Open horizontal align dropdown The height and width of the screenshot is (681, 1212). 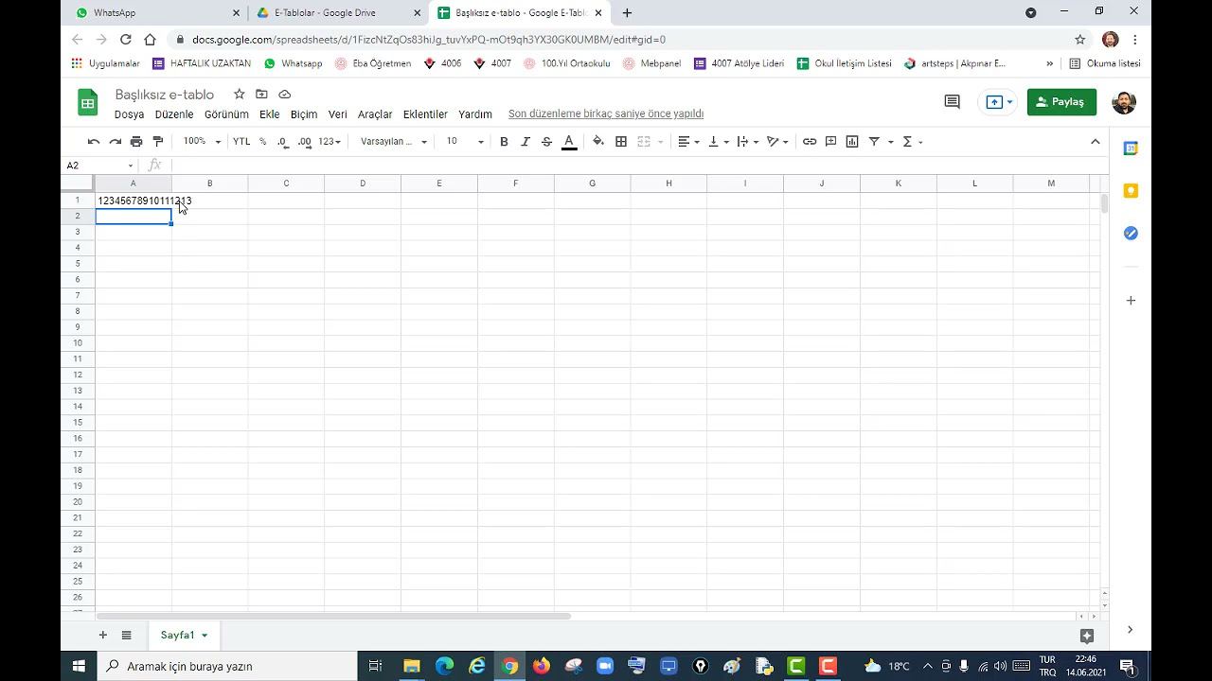click(688, 142)
